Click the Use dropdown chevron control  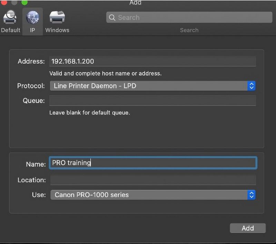[252, 195]
